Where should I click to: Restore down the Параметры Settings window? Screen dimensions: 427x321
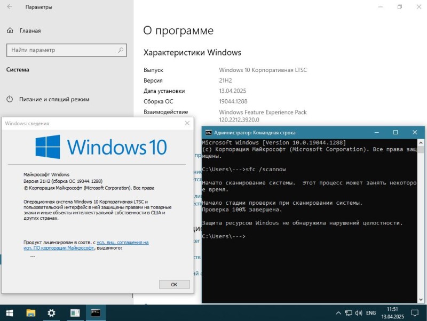point(399,7)
